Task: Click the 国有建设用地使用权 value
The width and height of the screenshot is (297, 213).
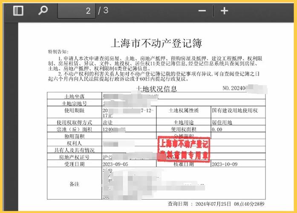Action: 235,110
